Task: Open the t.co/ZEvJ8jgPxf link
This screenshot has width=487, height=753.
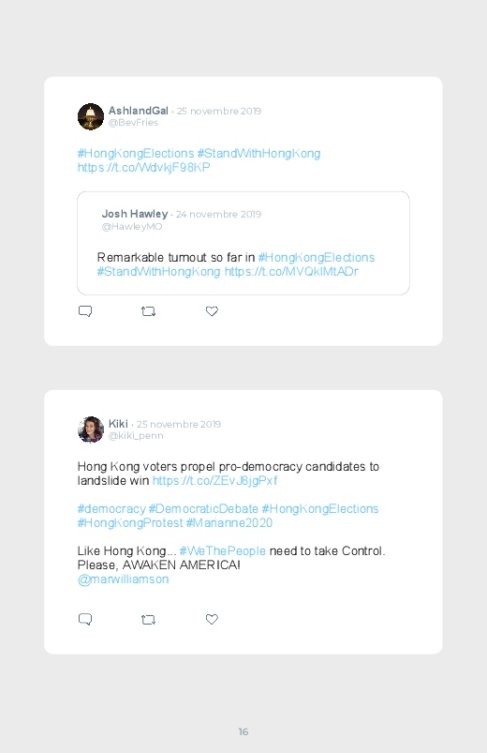Action: coord(215,481)
